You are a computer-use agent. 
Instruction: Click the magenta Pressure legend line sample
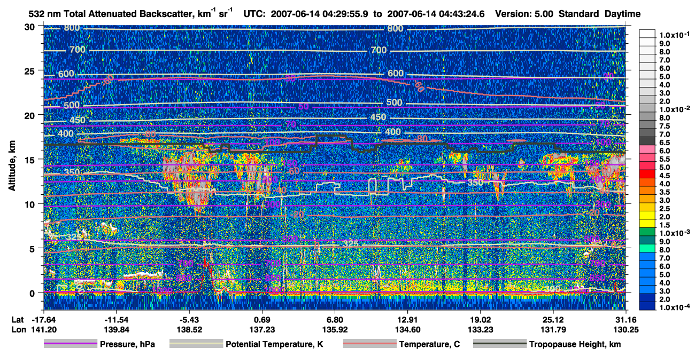point(71,344)
